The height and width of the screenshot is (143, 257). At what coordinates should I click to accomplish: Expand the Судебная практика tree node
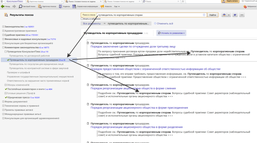tap(3, 35)
